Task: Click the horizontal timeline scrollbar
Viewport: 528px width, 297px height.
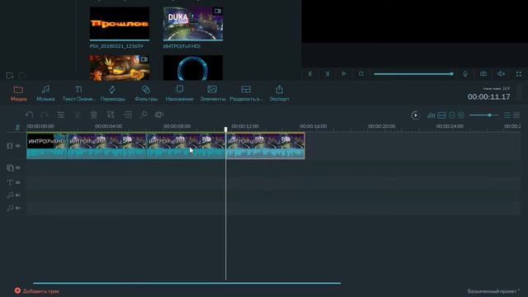Action: point(187,283)
